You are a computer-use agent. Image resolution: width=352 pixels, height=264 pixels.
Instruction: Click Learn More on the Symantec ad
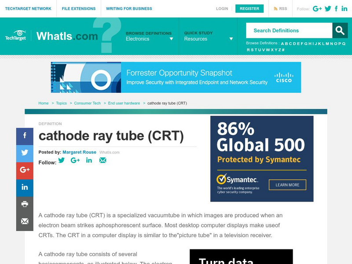pyautogui.click(x=288, y=185)
